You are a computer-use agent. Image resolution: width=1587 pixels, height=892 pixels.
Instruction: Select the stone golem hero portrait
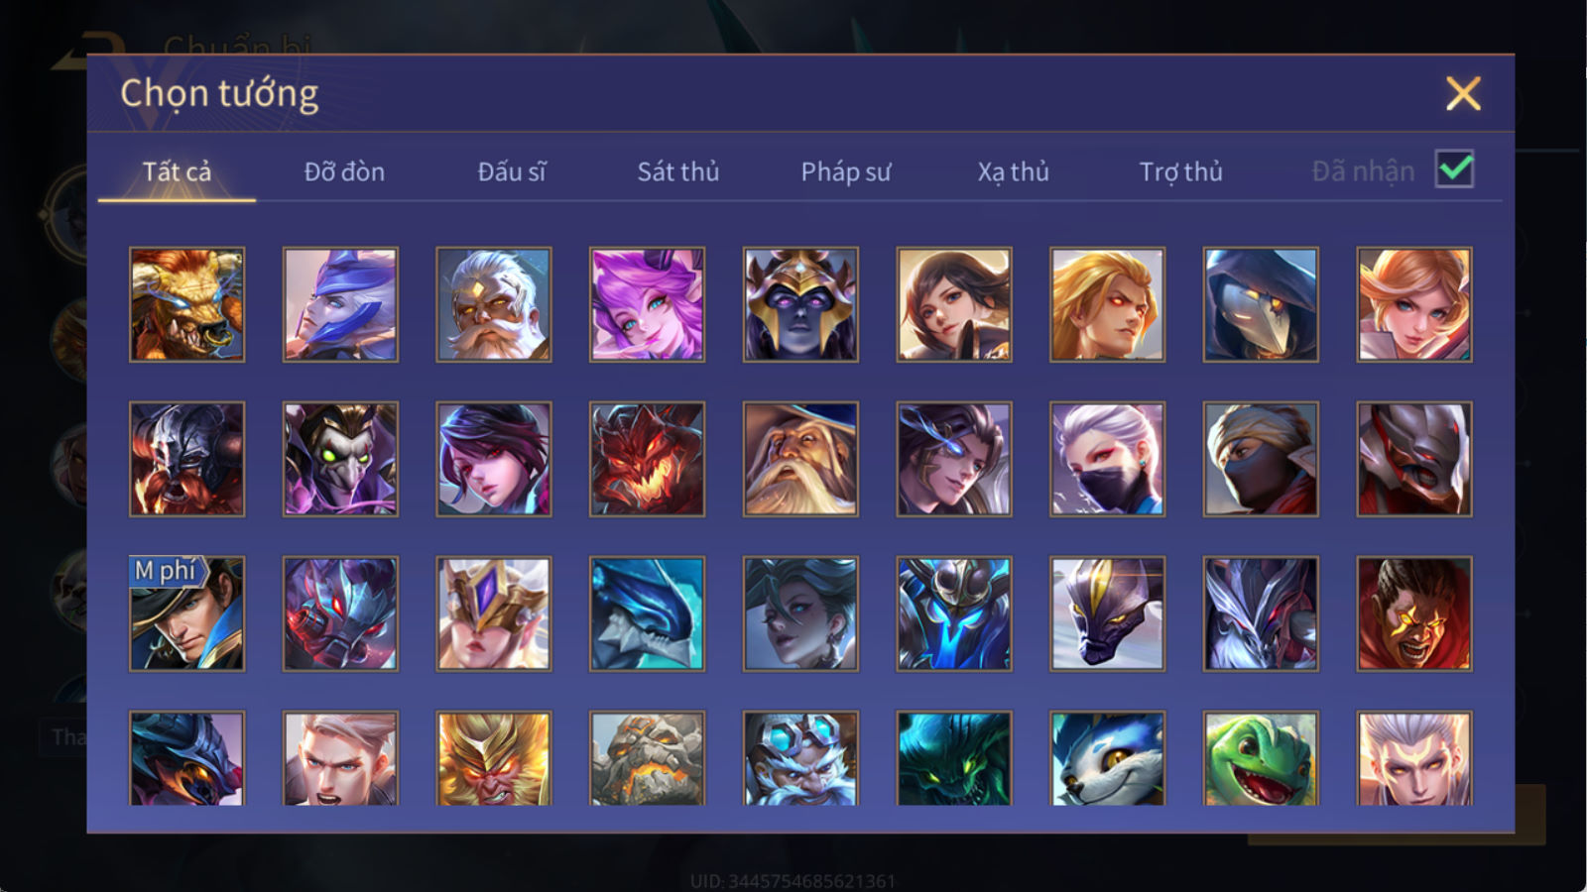[x=647, y=758]
